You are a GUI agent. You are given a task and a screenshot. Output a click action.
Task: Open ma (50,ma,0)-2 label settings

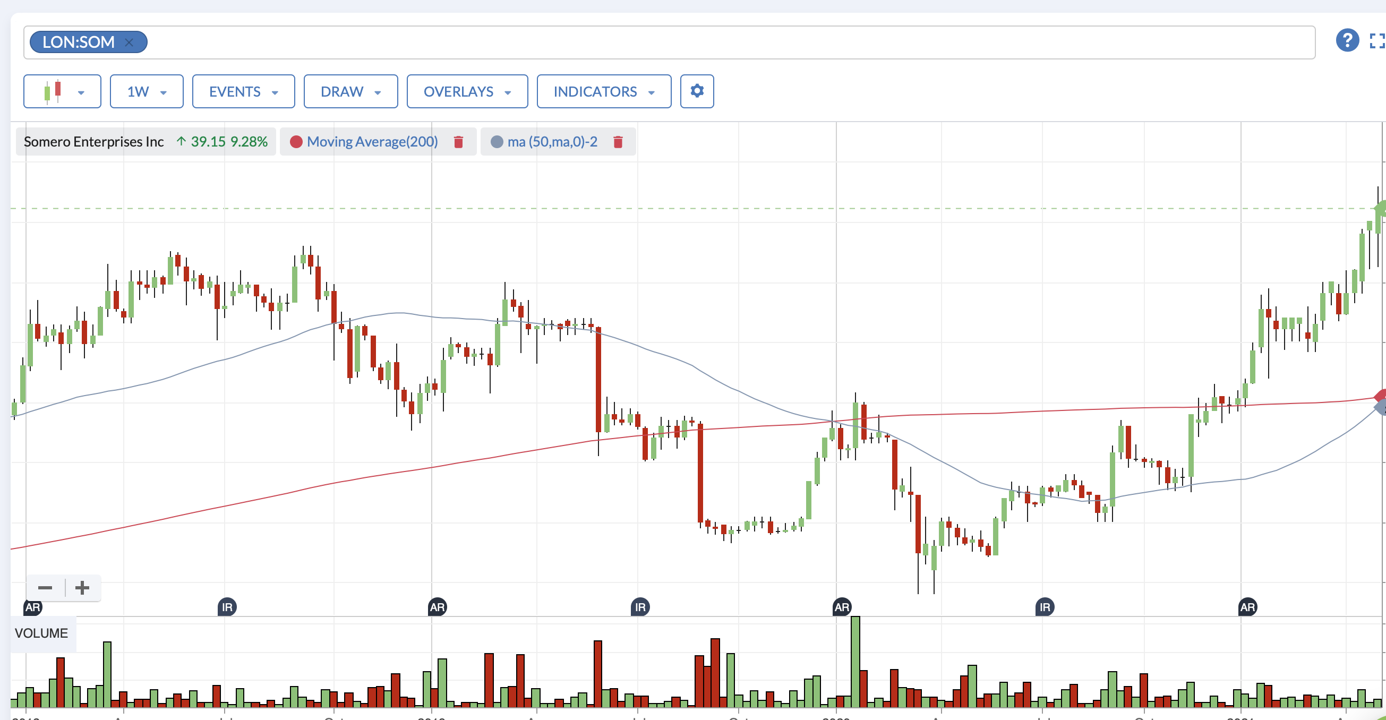point(552,142)
